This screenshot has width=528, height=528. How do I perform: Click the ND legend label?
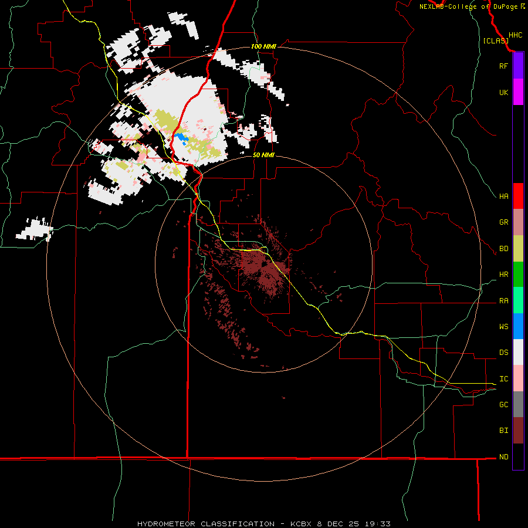pyautogui.click(x=503, y=457)
